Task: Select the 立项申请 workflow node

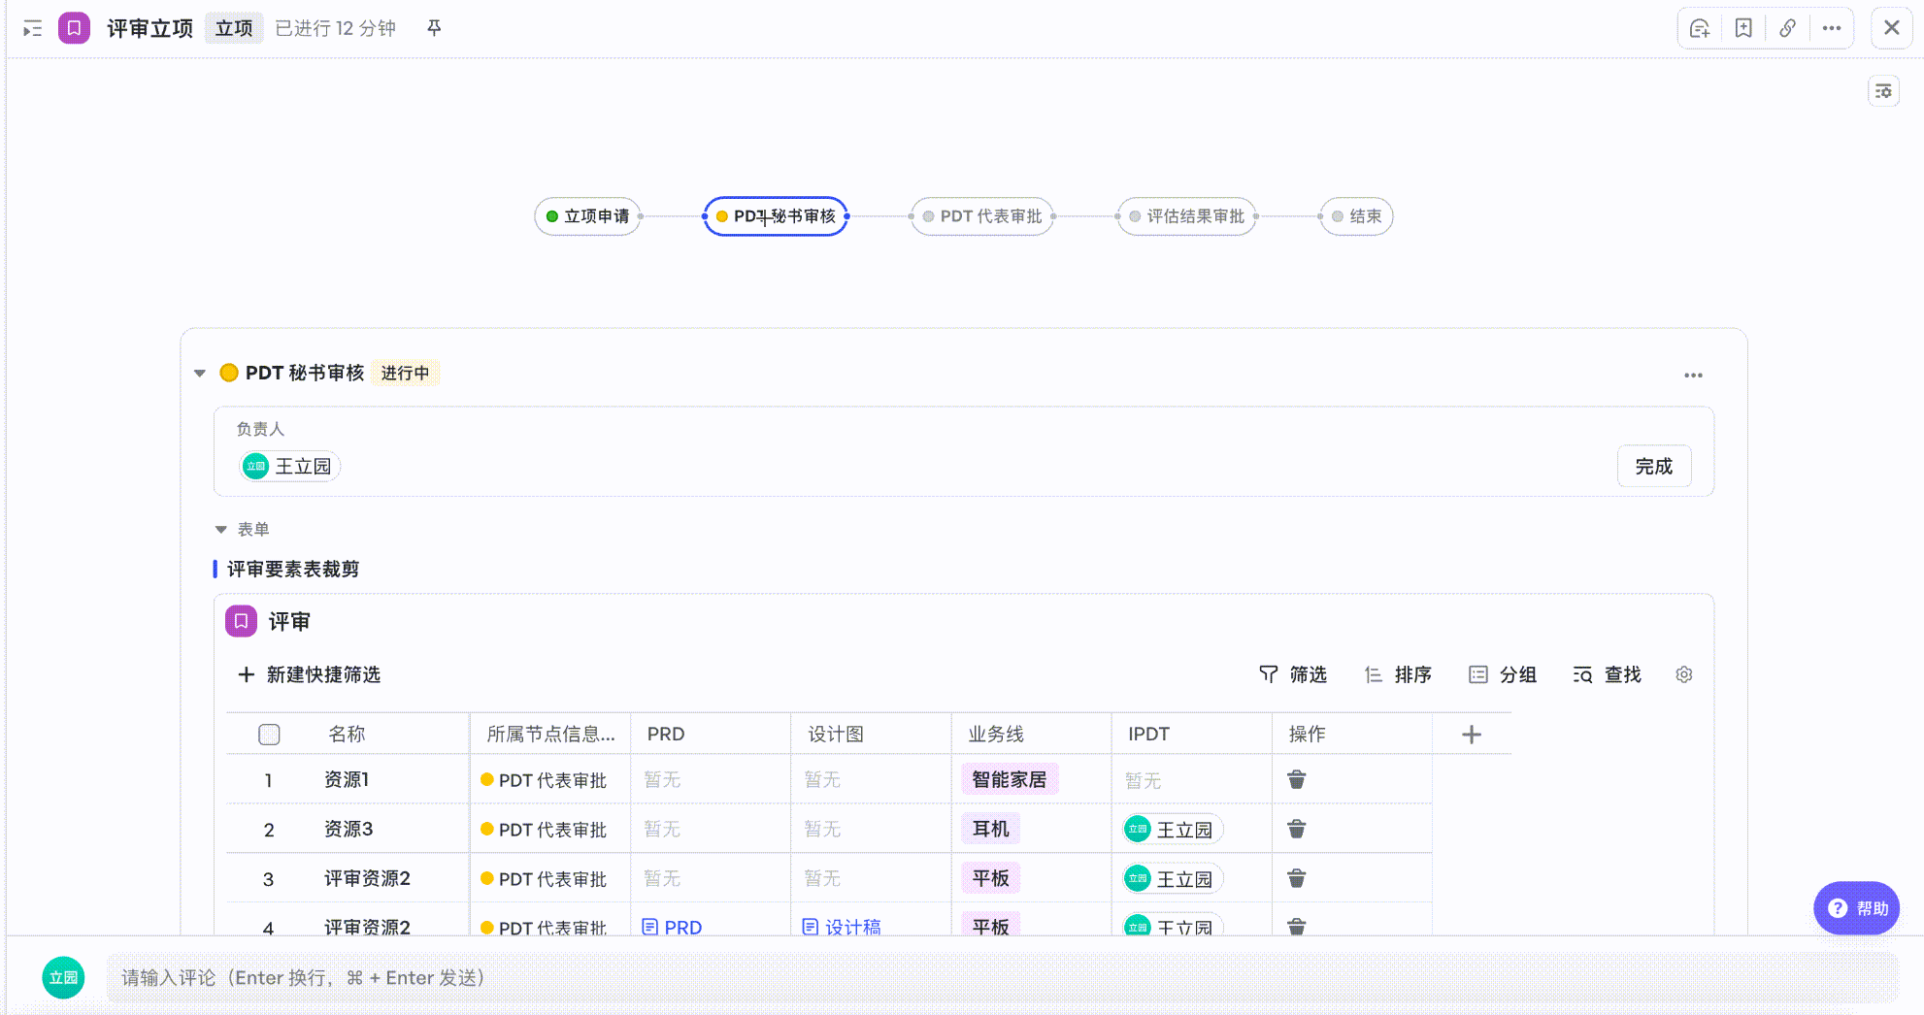Action: tap(587, 216)
